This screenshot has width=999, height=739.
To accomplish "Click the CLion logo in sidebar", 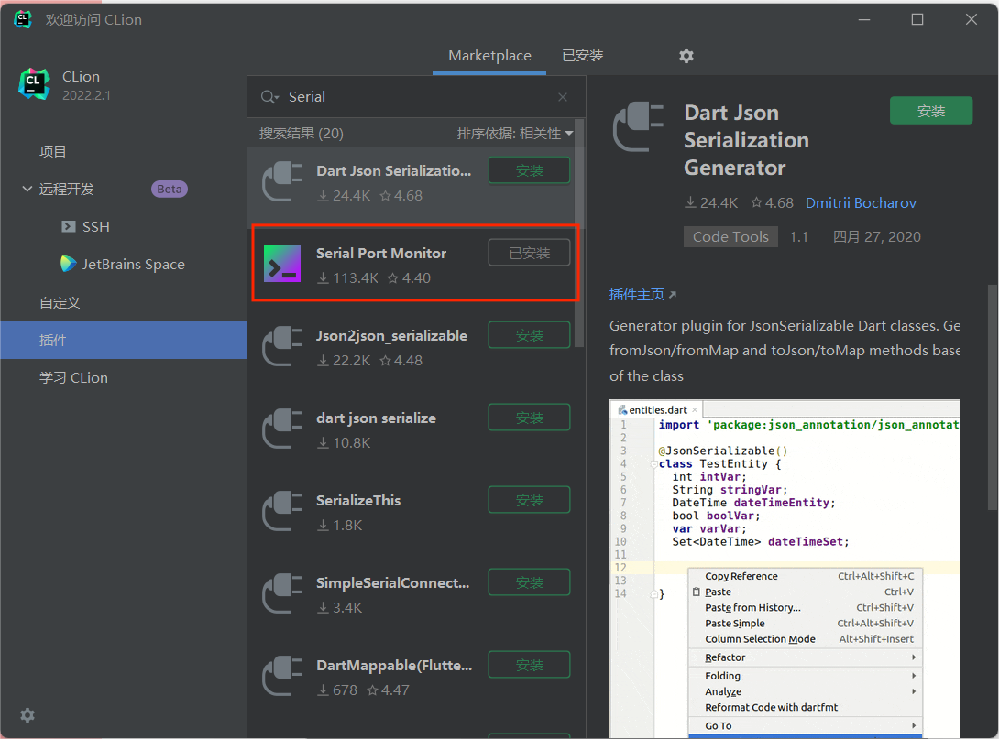I will 34,84.
